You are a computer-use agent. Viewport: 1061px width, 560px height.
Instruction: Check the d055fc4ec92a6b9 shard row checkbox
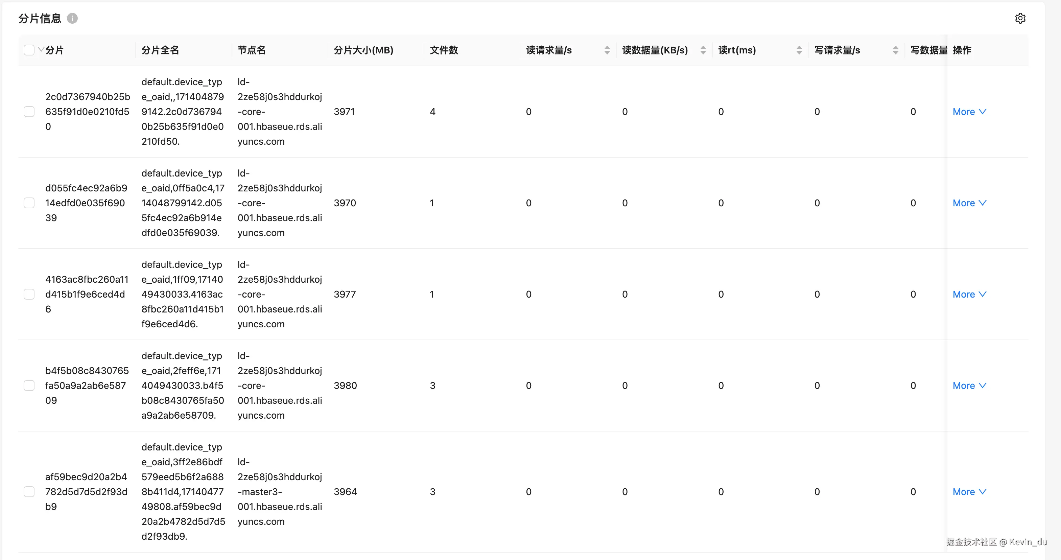(29, 203)
